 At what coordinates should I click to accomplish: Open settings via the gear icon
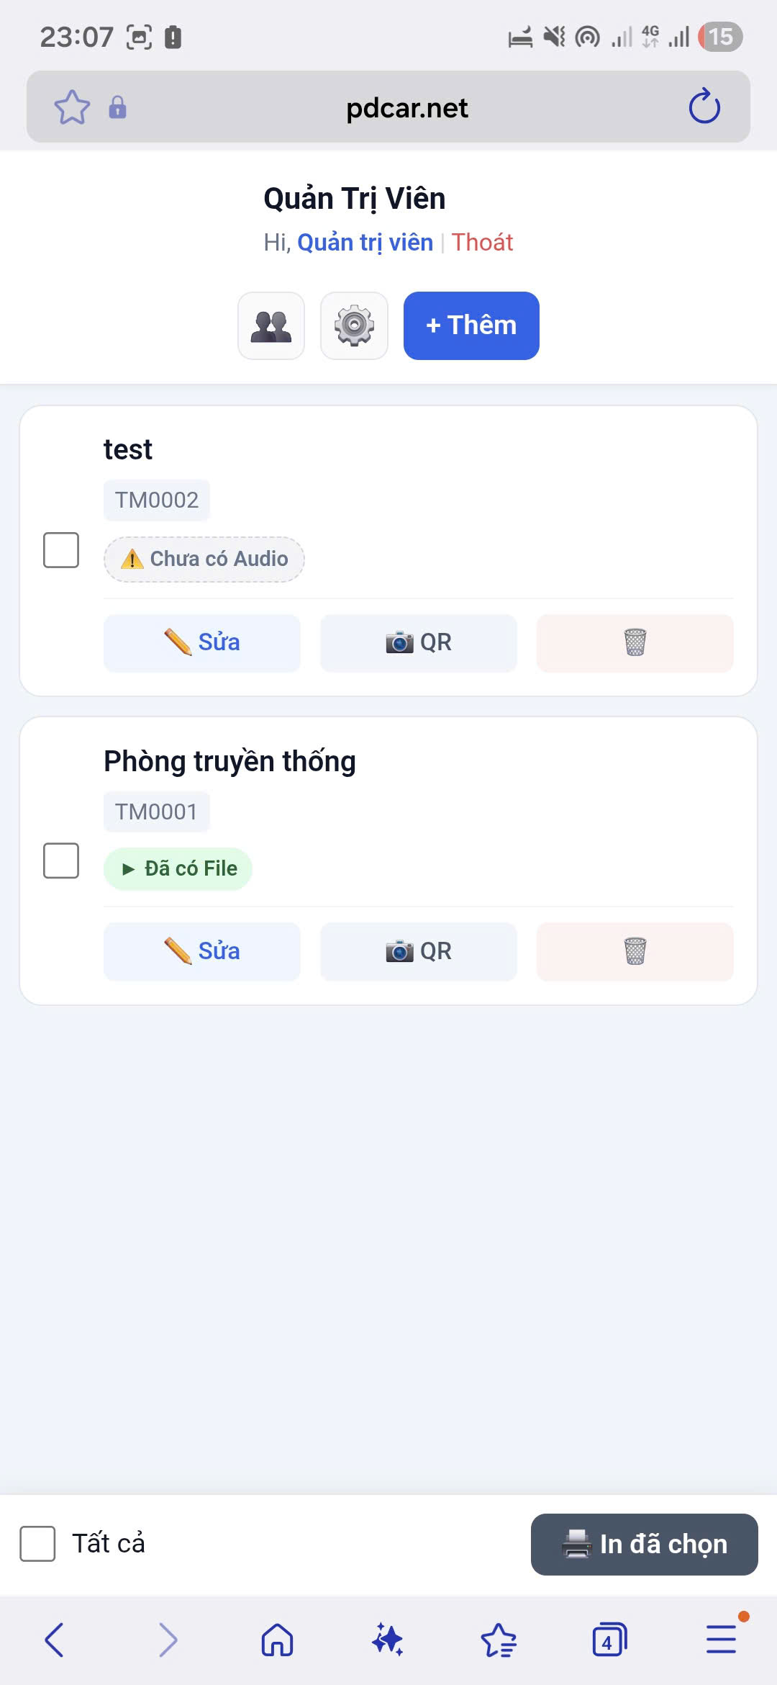(x=354, y=325)
